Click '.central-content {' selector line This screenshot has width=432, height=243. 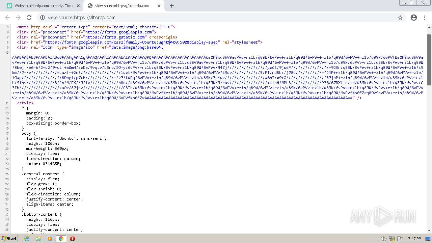coord(43,174)
